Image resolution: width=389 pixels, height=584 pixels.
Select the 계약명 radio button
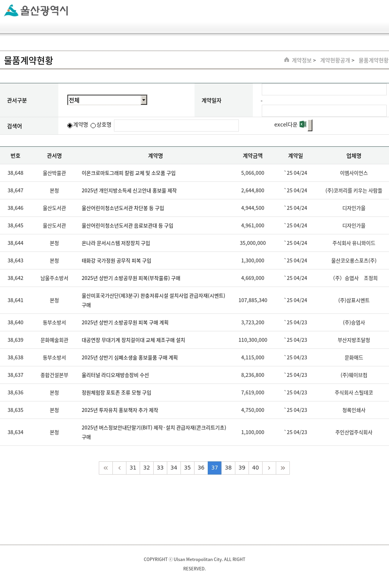70,125
